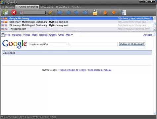Select English-Spanish MyDictionary.net row
157x119 pixels.
pyautogui.click(x=77, y=22)
